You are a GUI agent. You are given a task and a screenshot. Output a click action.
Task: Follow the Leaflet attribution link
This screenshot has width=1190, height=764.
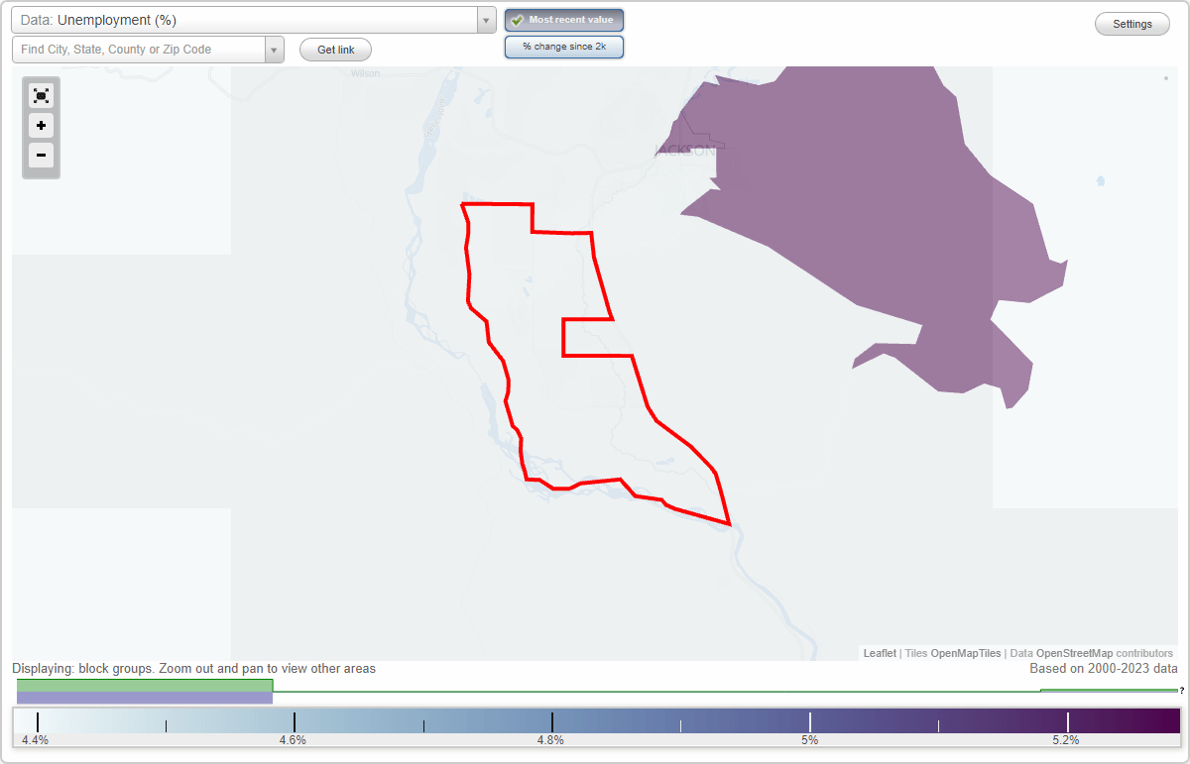(x=879, y=653)
